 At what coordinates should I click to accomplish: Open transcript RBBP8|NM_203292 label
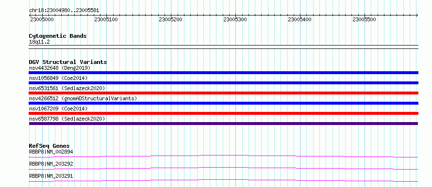pos(51,164)
